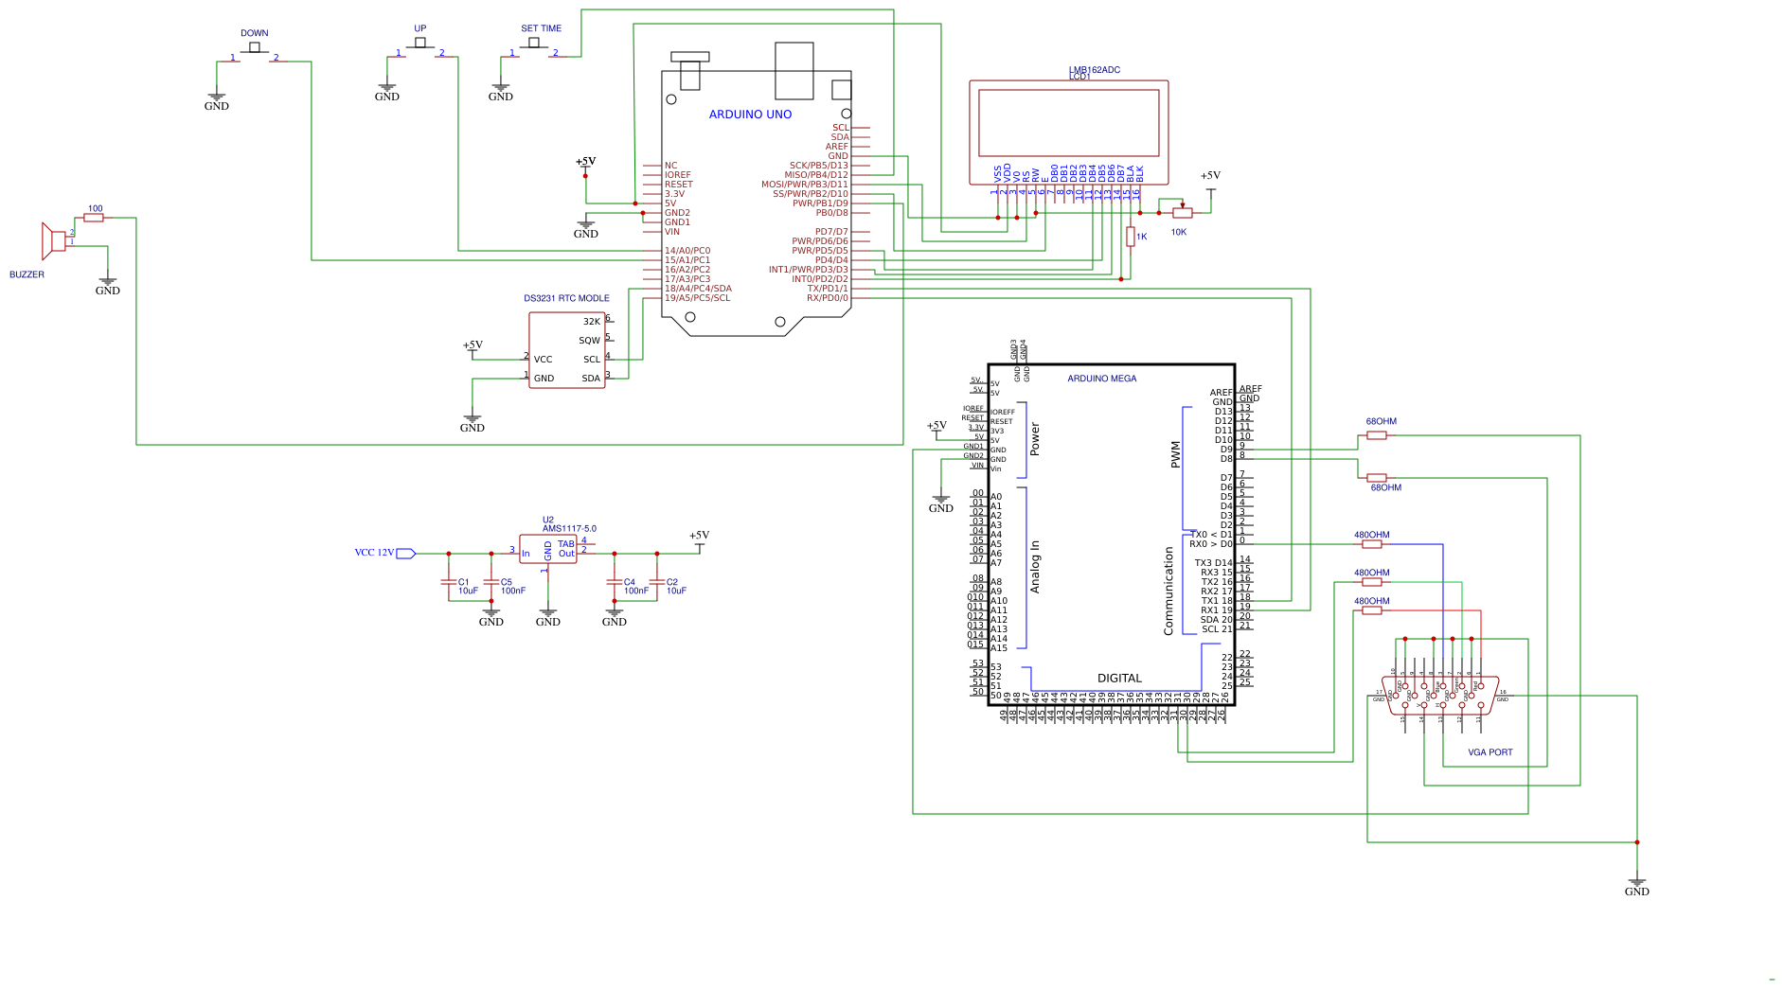Click the RX/PD0/0 pin label on the Uno
Viewport: 1784px width, 989px height.
click(x=828, y=298)
